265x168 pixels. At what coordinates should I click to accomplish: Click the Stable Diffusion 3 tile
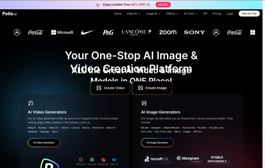click(x=217, y=159)
